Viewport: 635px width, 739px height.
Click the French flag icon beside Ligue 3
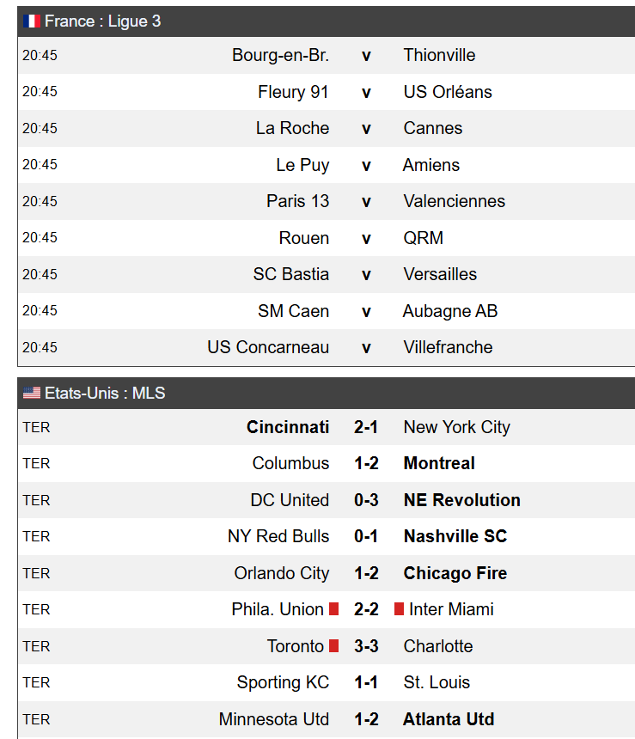(32, 21)
